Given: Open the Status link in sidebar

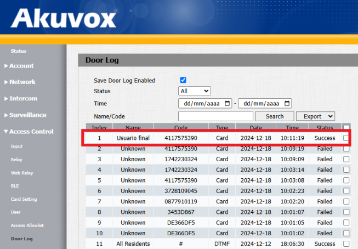Looking at the screenshot, I should (x=19, y=51).
